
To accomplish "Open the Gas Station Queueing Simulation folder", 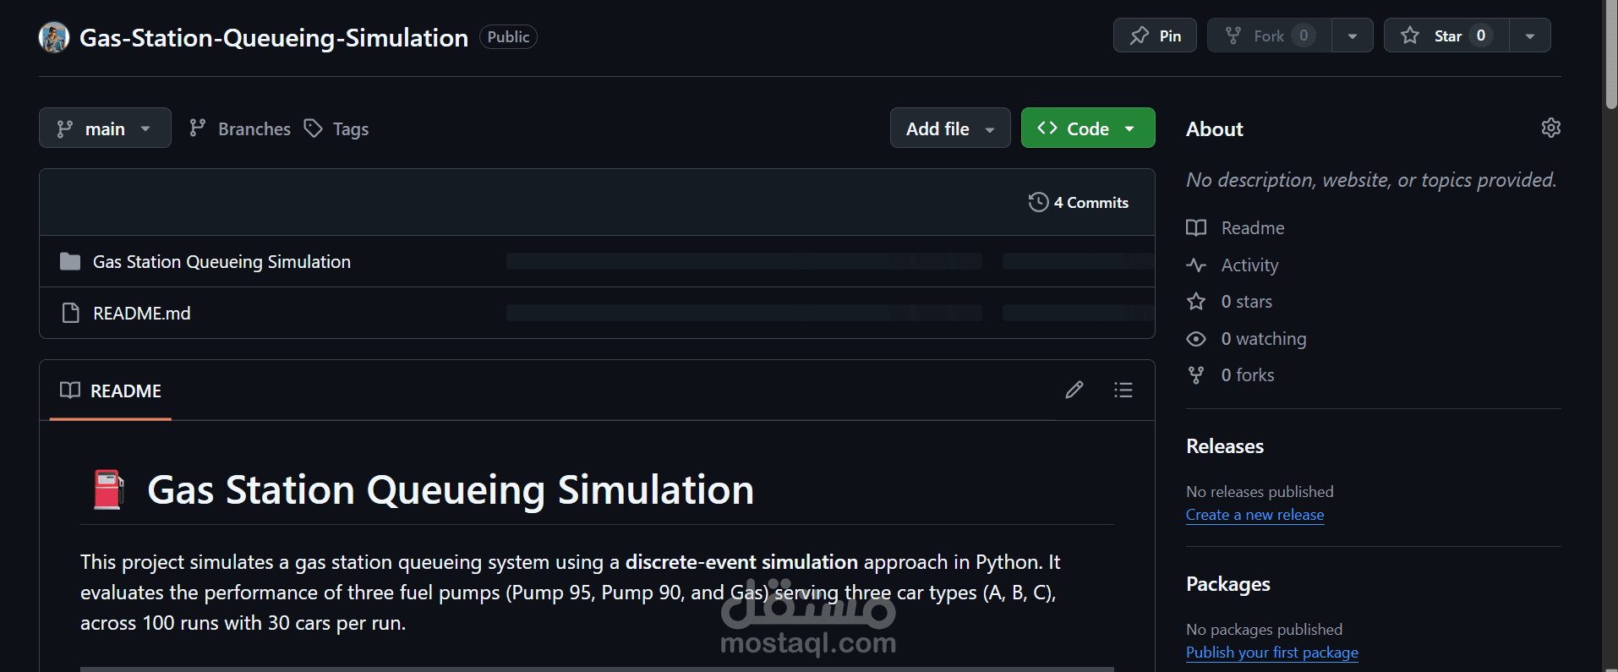I will (221, 262).
